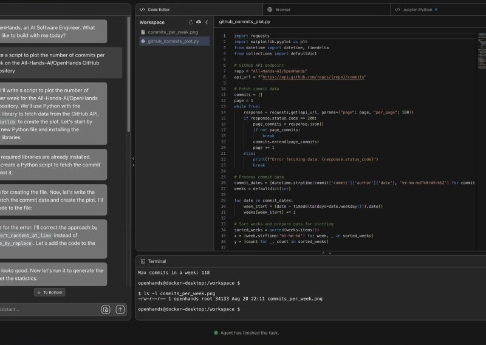Click the 'required libraries are already installed' message
This screenshot has width=486, height=345.
coord(53,165)
